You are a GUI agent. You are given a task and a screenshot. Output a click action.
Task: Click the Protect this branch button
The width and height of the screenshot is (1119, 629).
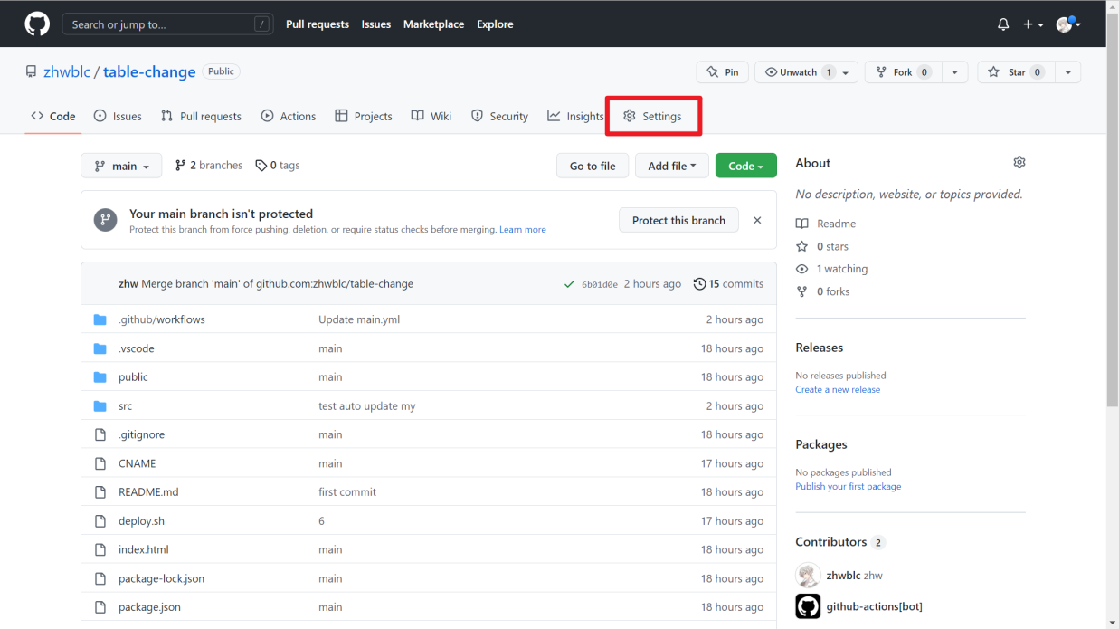click(678, 220)
